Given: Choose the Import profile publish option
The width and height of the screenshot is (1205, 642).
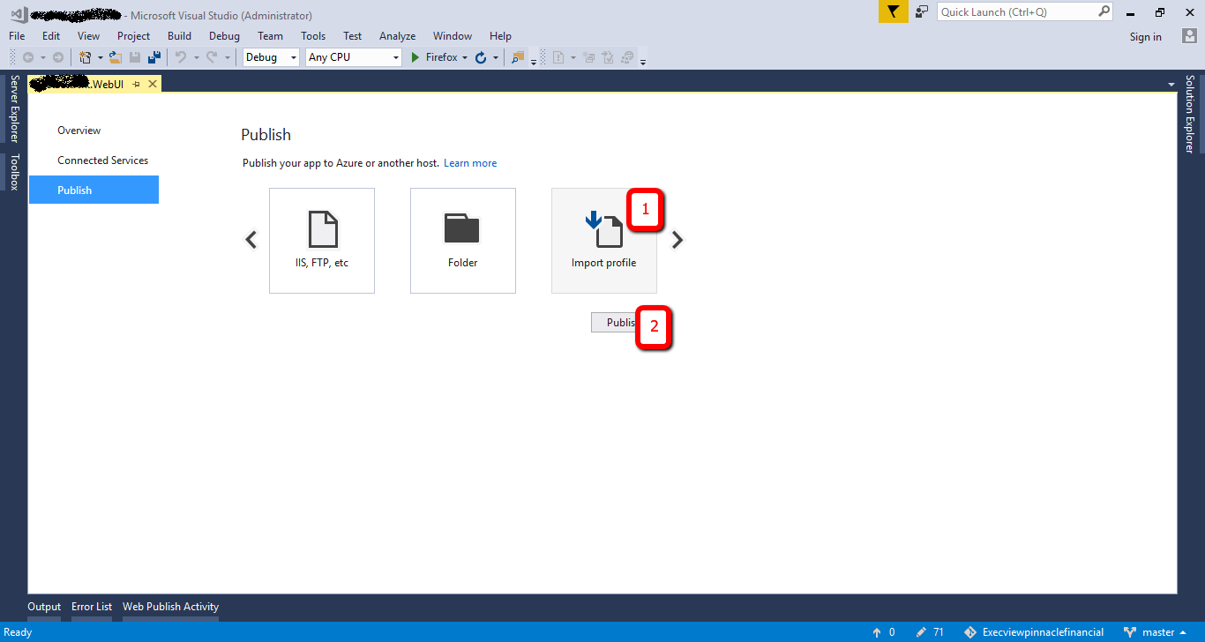Looking at the screenshot, I should [603, 240].
